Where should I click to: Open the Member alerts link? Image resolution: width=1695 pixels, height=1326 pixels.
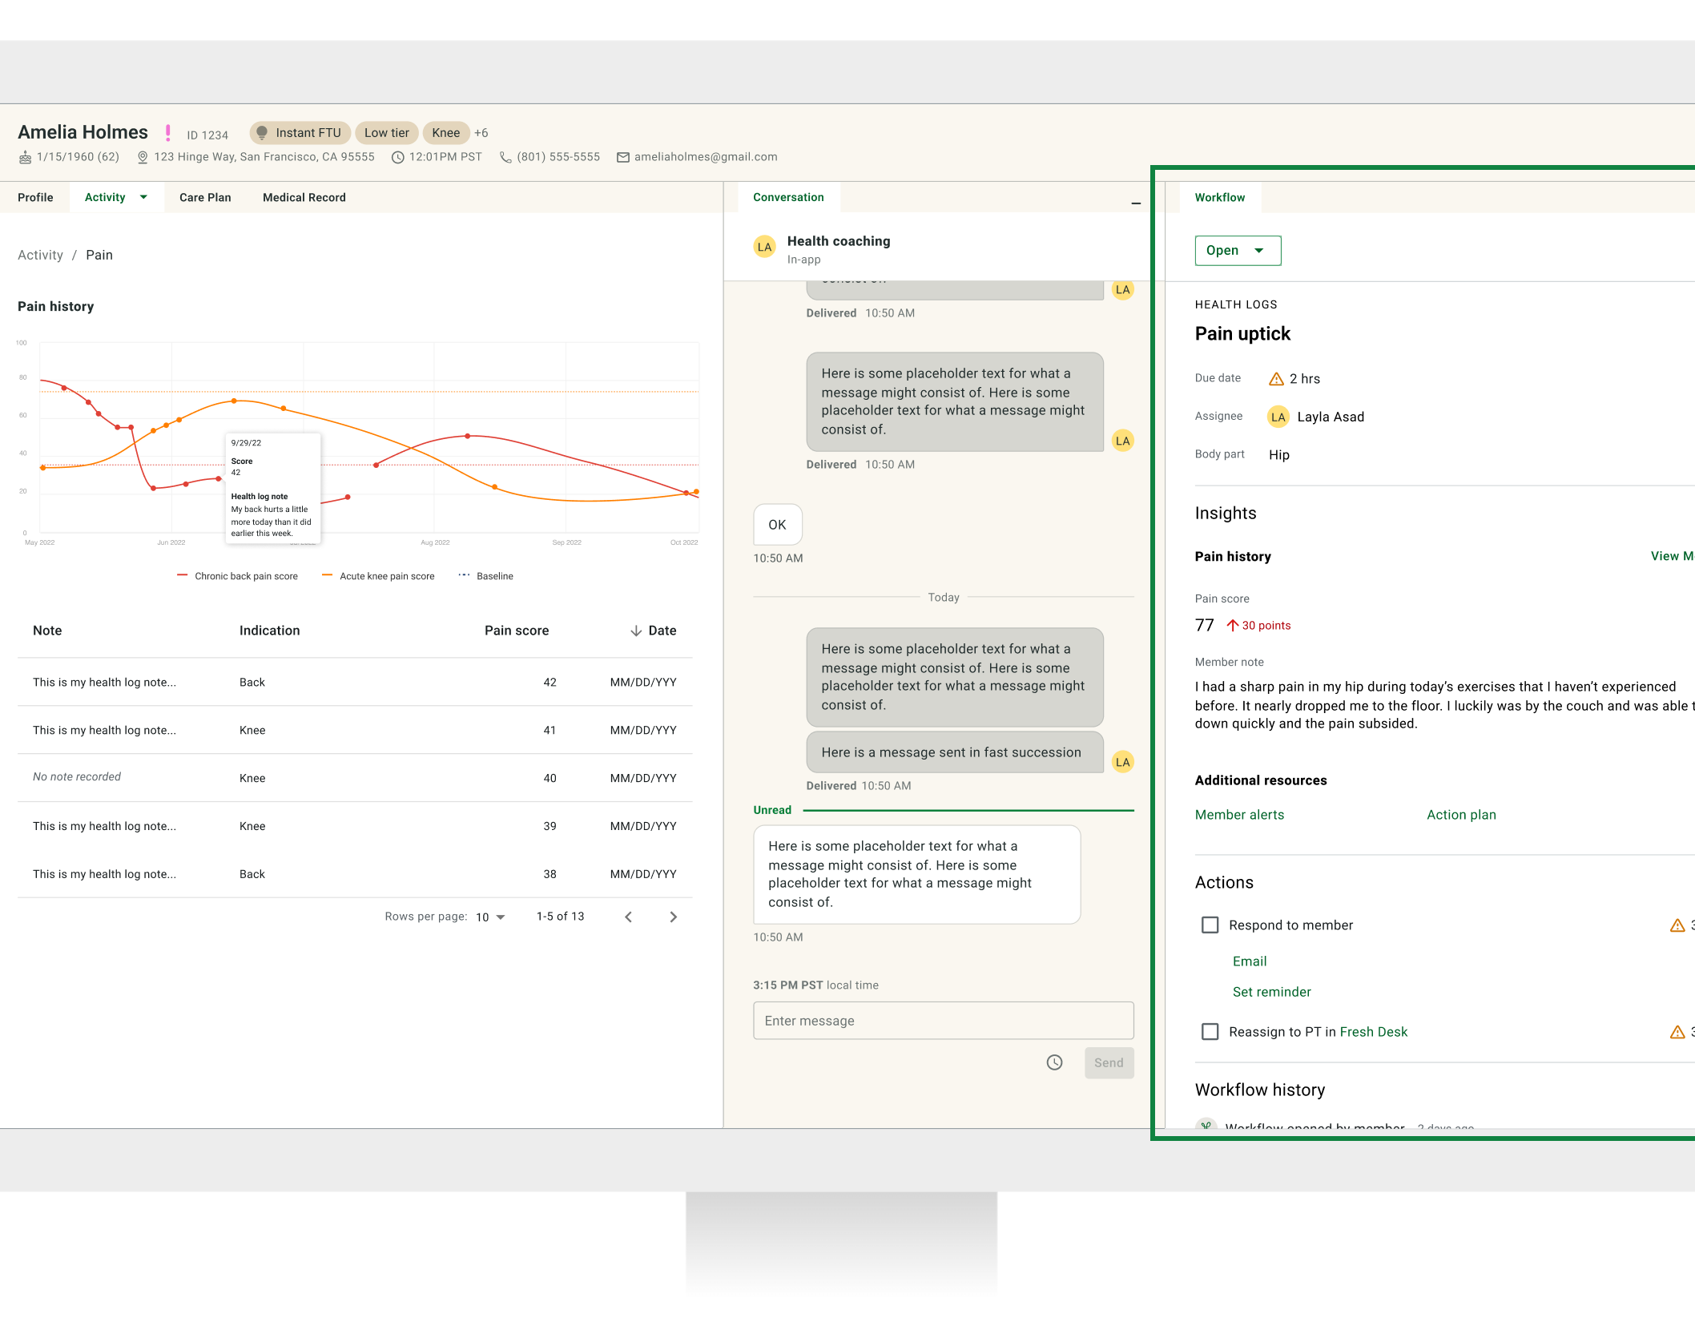click(1239, 815)
